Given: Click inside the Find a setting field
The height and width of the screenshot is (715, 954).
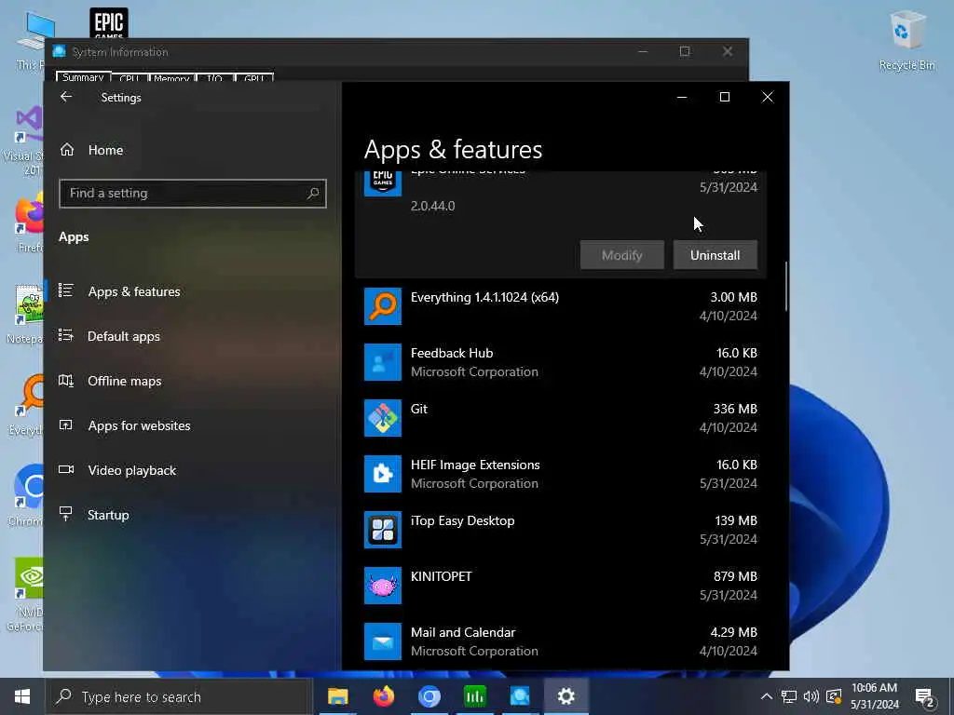Looking at the screenshot, I should tap(192, 194).
